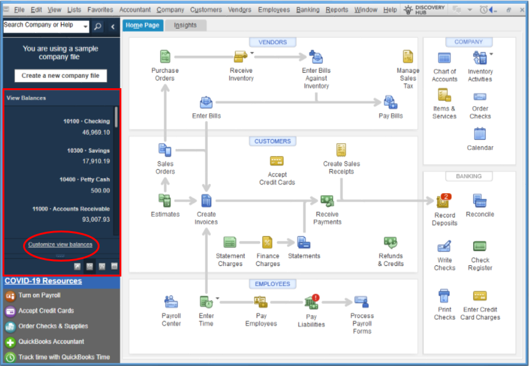Open the Enter Credit Card Charges icon
The width and height of the screenshot is (529, 366).
pyautogui.click(x=480, y=296)
